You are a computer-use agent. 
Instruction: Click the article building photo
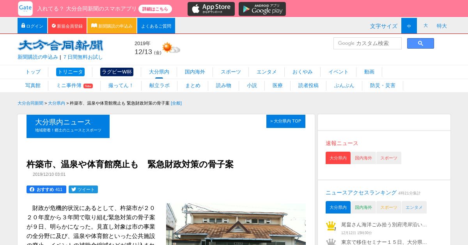236,224
